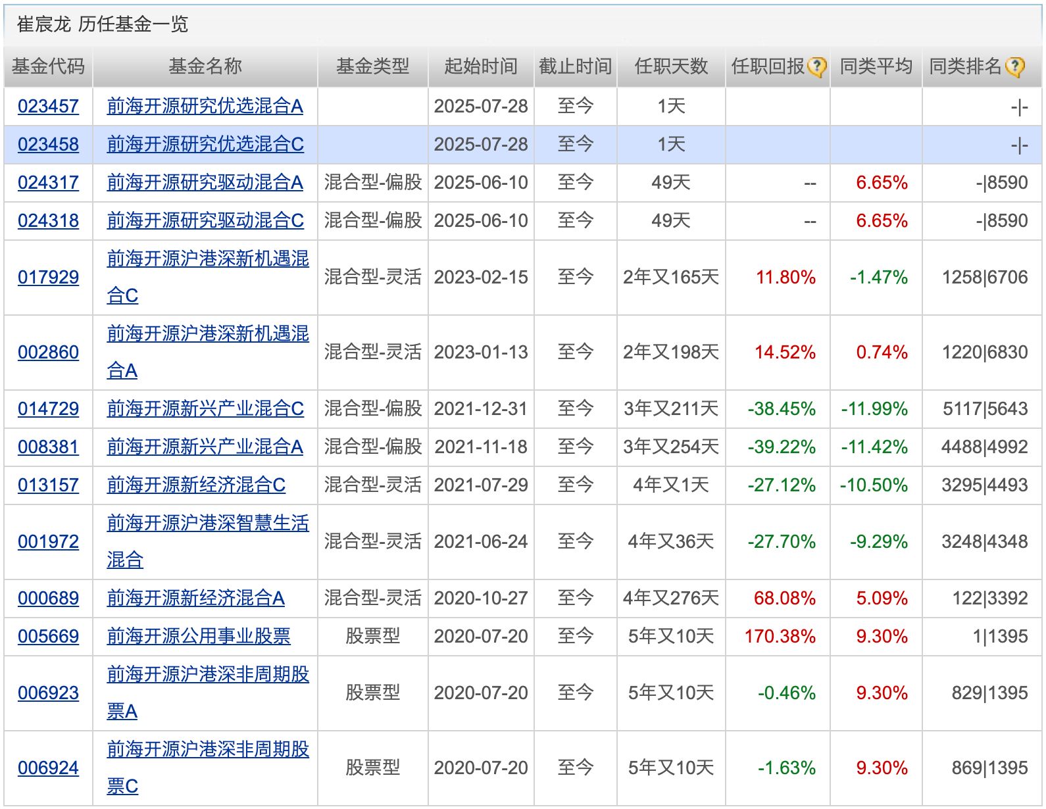Viewport: 1046px width, 809px height.
Task: Open 前海开源沪港深新机遇混合C fund page
Action: pos(207,258)
